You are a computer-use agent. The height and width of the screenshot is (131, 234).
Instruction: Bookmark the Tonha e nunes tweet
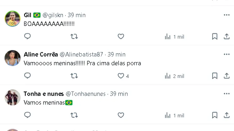(215, 115)
